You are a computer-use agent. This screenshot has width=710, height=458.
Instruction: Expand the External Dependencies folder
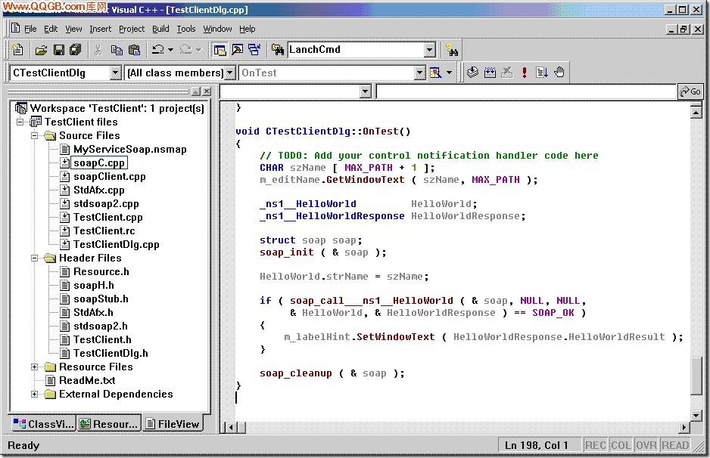[x=34, y=395]
